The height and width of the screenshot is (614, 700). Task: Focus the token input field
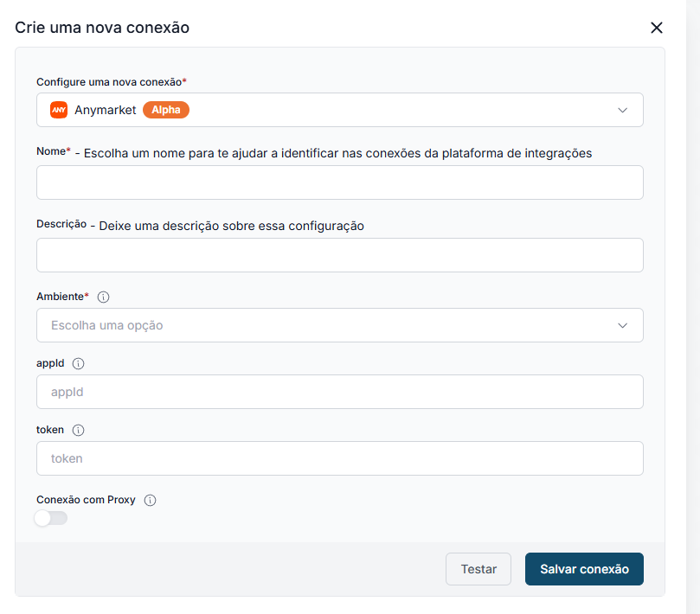(340, 458)
